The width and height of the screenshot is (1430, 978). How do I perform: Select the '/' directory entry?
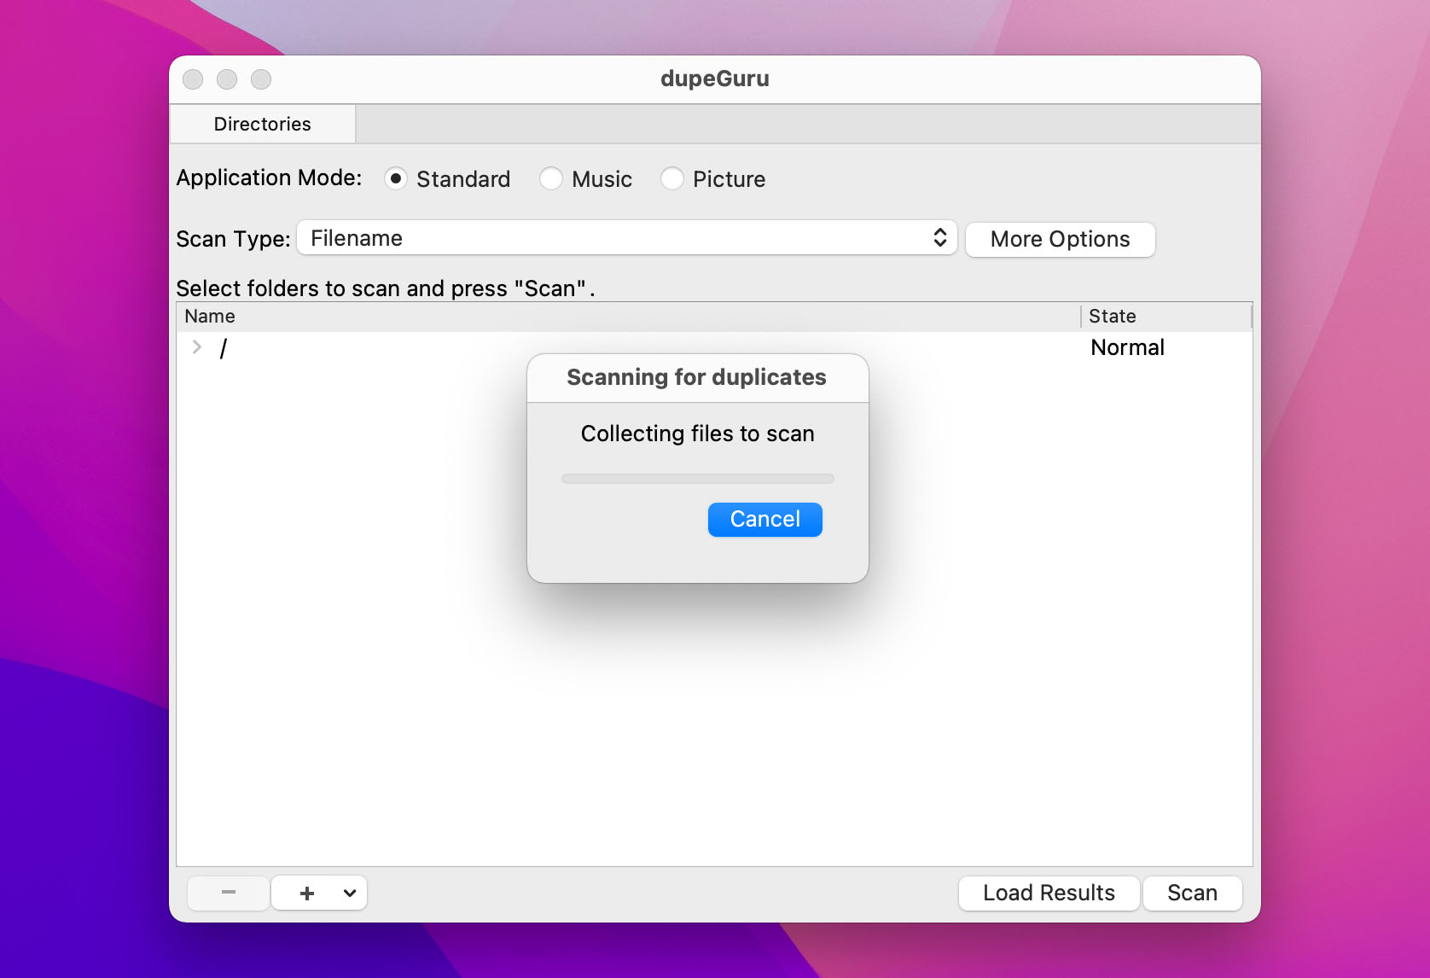coord(224,347)
